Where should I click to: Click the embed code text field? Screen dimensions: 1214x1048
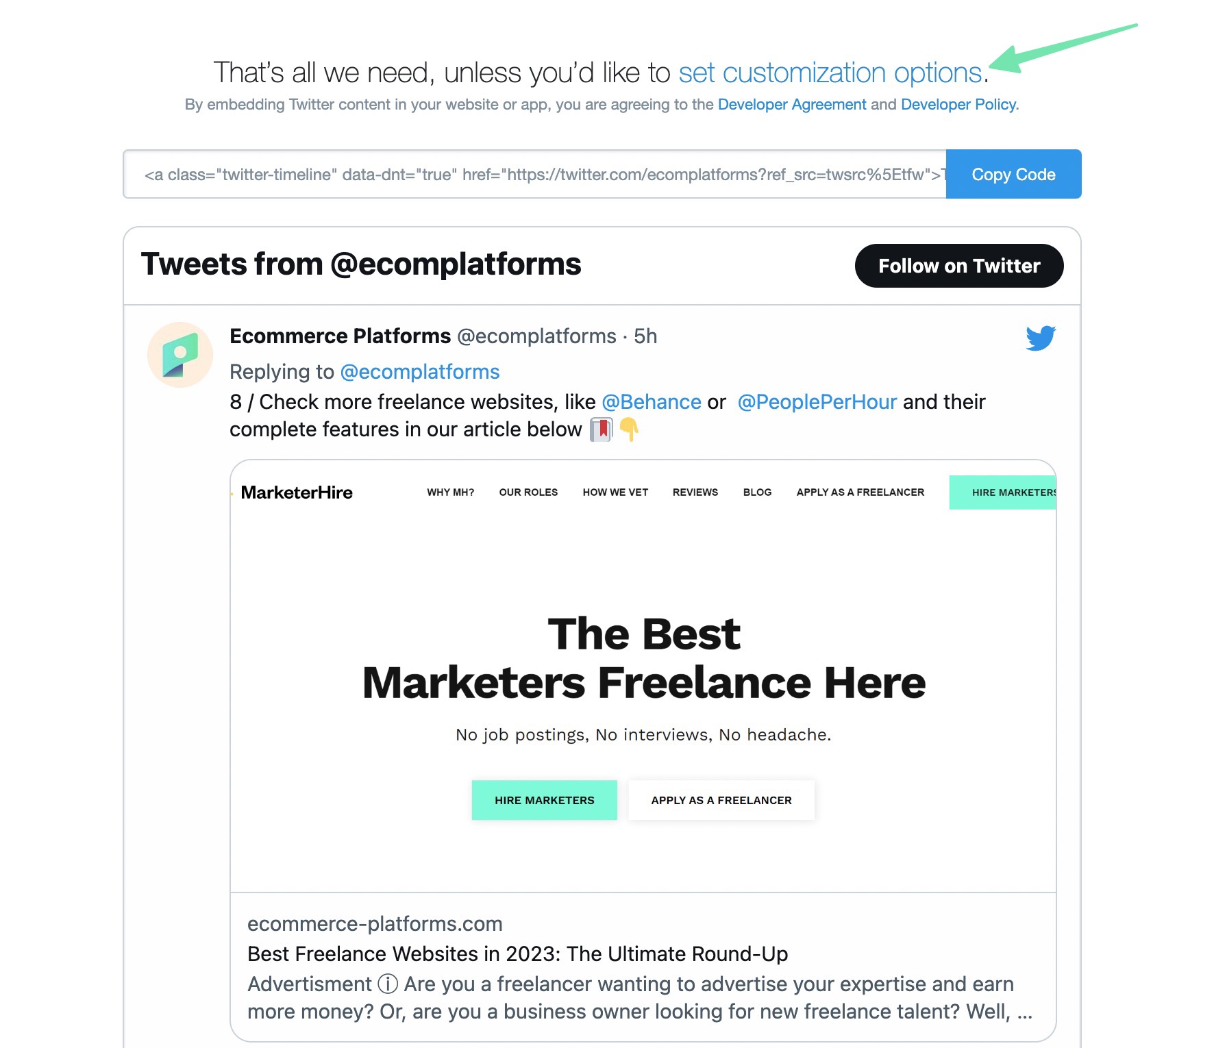(534, 175)
